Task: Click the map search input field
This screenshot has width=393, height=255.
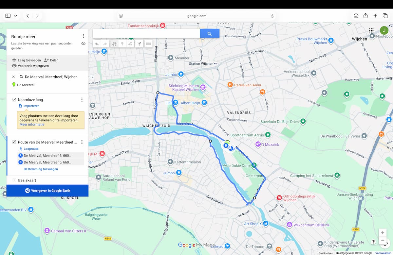Action: [146, 33]
